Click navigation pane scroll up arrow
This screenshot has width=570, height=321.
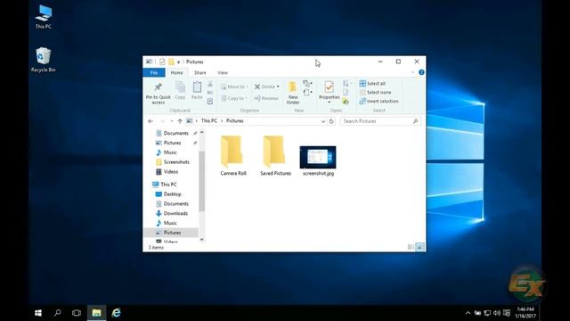[202, 133]
